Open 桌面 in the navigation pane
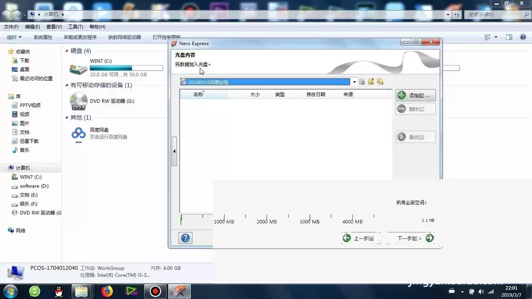Image resolution: width=532 pixels, height=299 pixels. 24,69
